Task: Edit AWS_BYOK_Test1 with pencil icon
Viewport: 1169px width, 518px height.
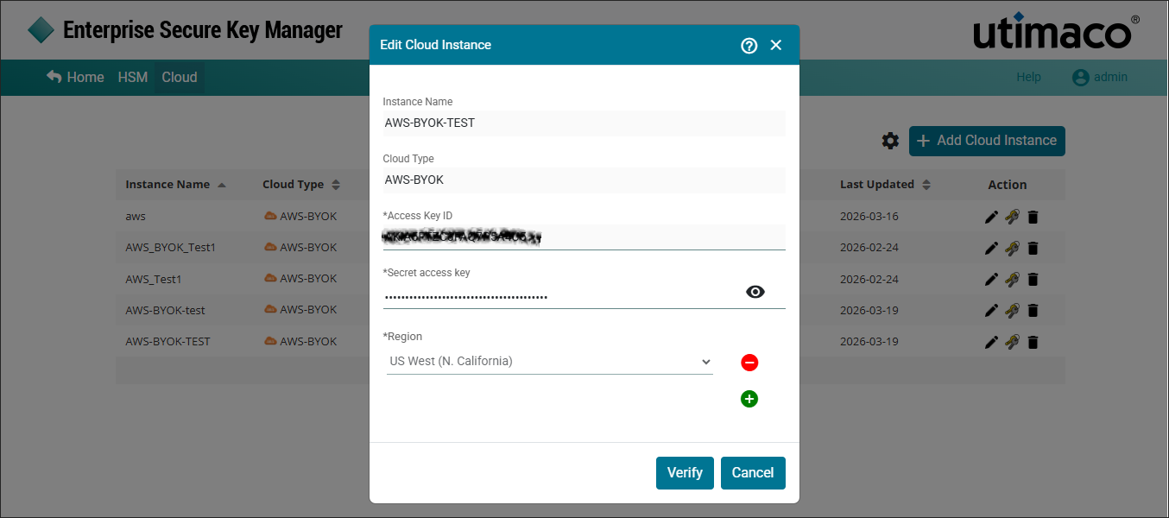Action: 991,248
